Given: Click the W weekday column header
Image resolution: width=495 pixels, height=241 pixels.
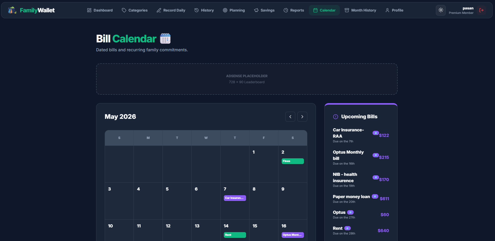Looking at the screenshot, I should (x=206, y=138).
